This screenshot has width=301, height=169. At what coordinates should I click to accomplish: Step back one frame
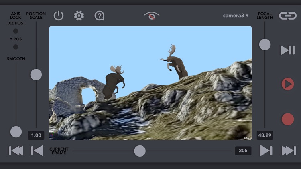[x=37, y=151]
